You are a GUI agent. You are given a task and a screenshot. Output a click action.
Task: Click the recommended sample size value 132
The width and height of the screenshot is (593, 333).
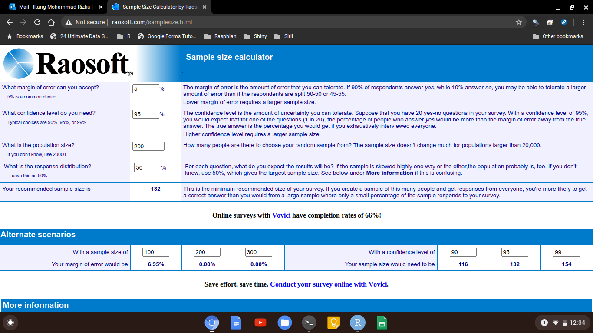click(x=156, y=189)
